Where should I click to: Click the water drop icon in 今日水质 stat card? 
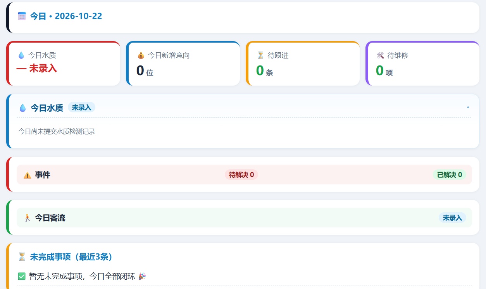click(21, 55)
